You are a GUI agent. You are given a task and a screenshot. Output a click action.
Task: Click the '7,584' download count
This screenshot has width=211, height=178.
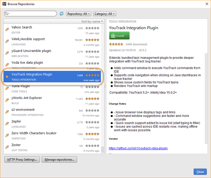click(80, 134)
